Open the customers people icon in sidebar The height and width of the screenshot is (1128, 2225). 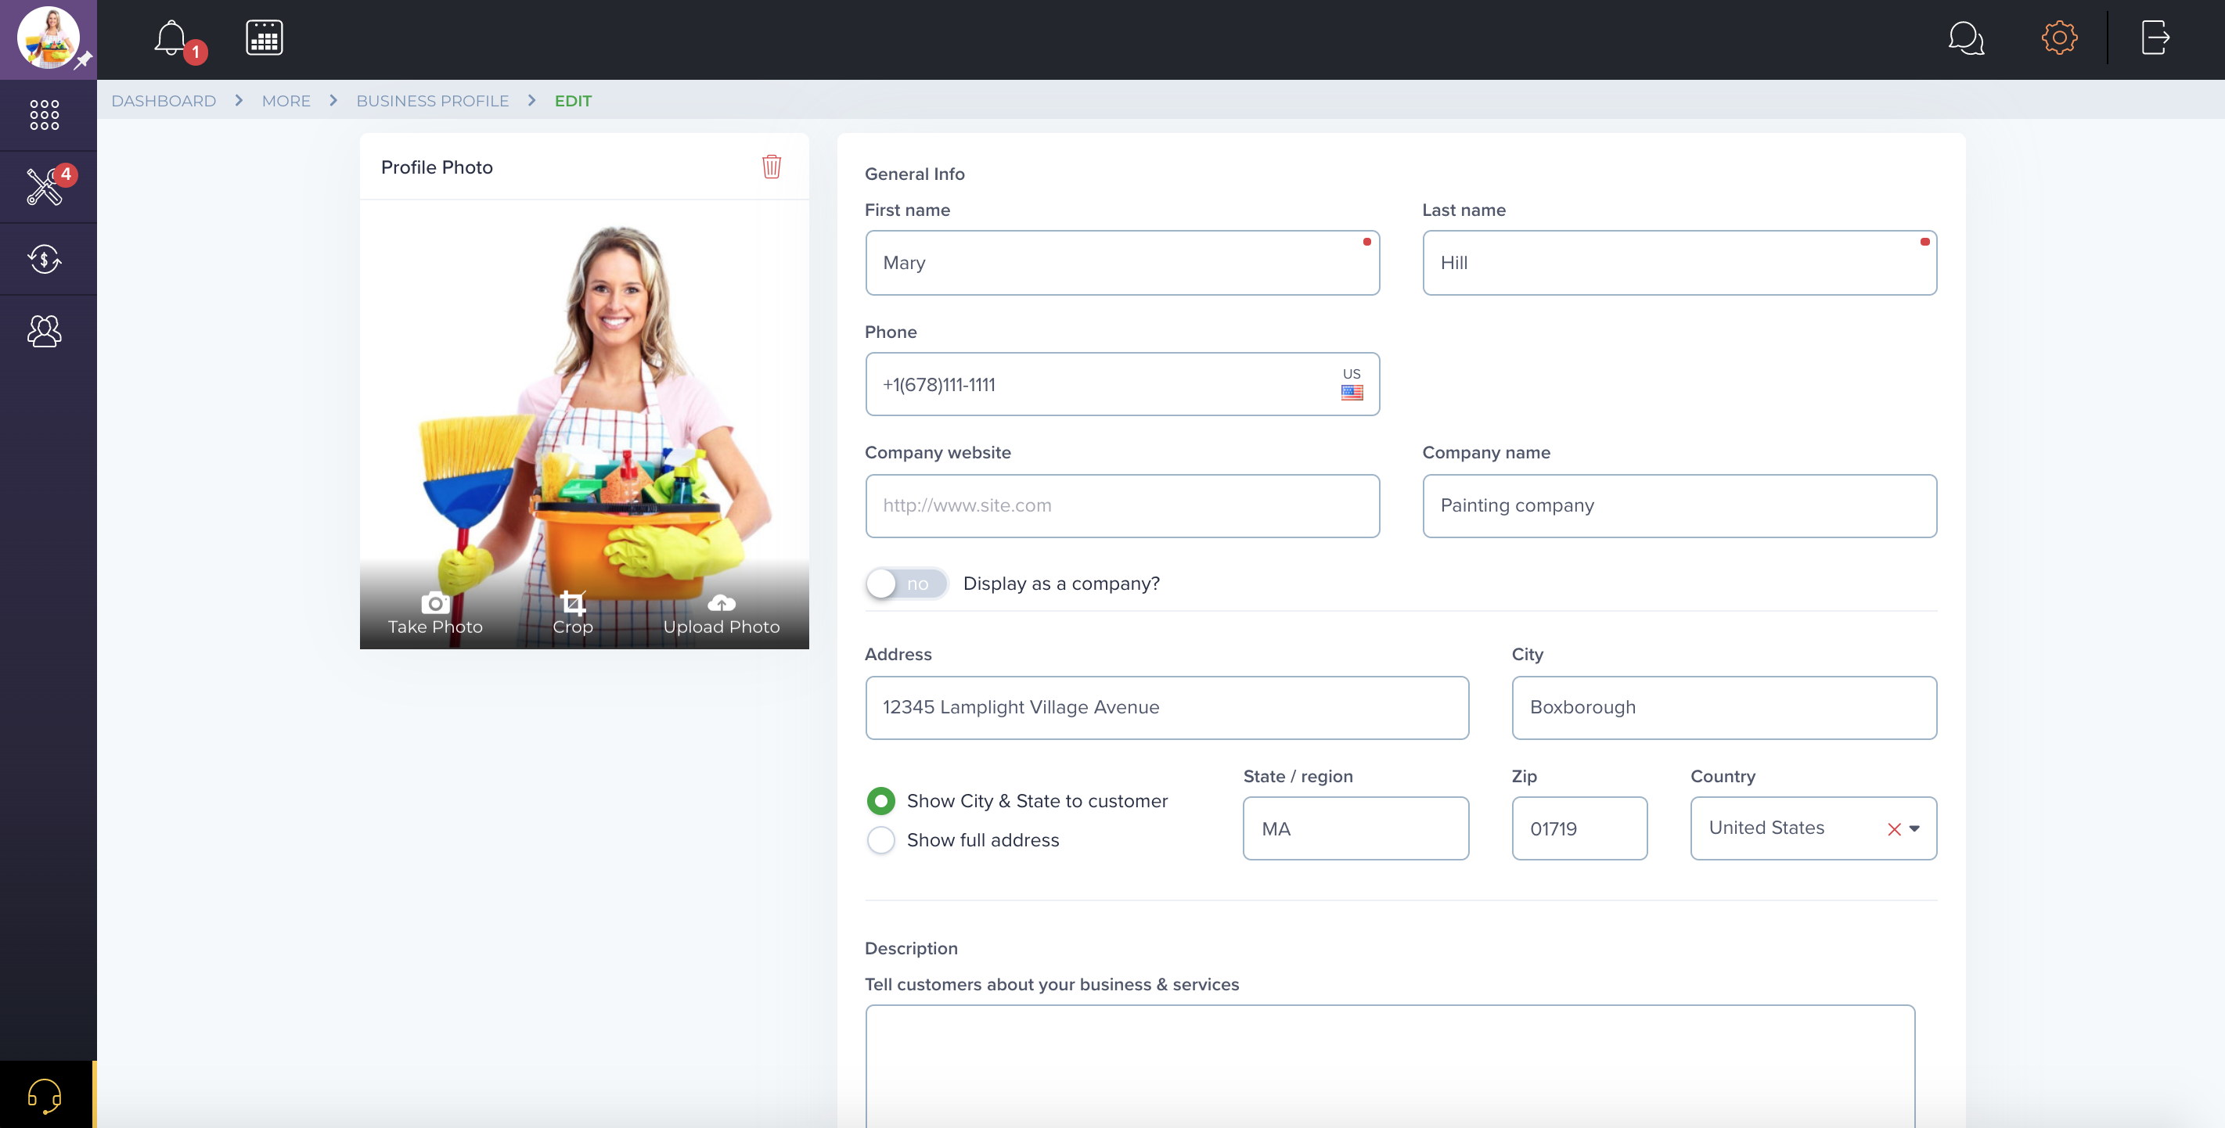point(44,331)
